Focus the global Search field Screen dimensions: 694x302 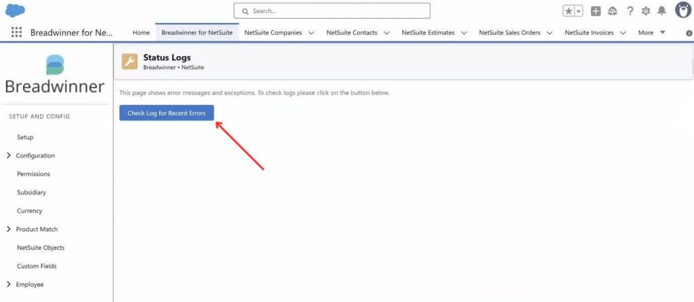coord(332,11)
